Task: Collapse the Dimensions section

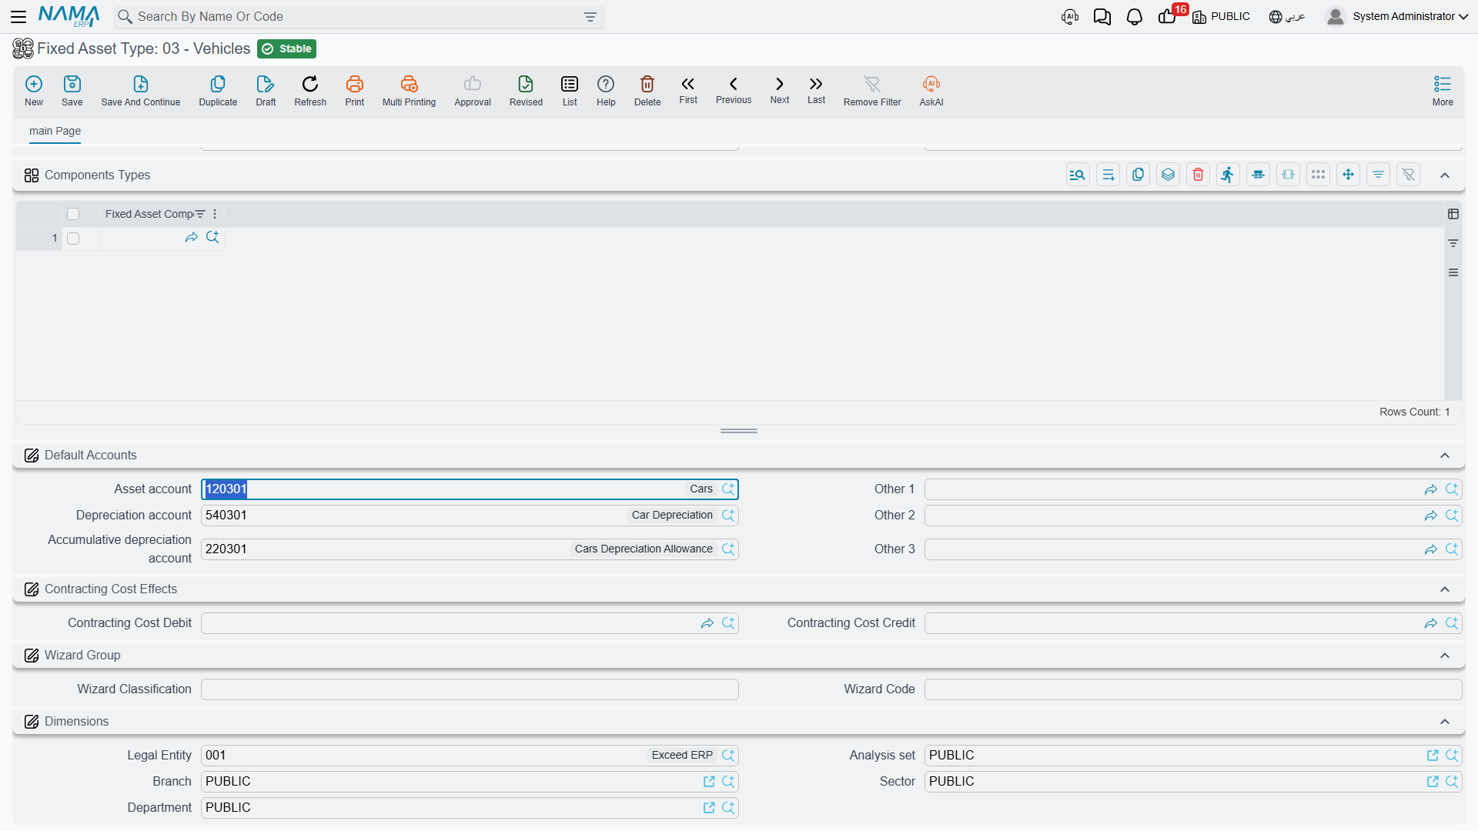Action: [x=1445, y=722]
